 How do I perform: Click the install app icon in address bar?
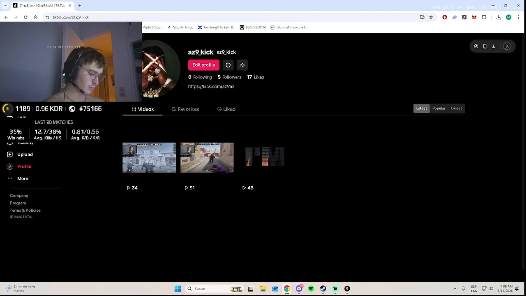(422, 17)
